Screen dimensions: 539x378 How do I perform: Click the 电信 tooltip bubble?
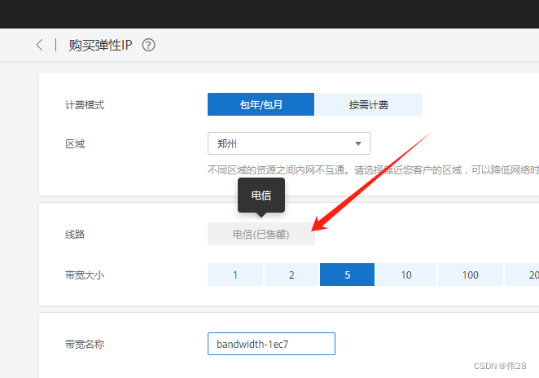[261, 196]
